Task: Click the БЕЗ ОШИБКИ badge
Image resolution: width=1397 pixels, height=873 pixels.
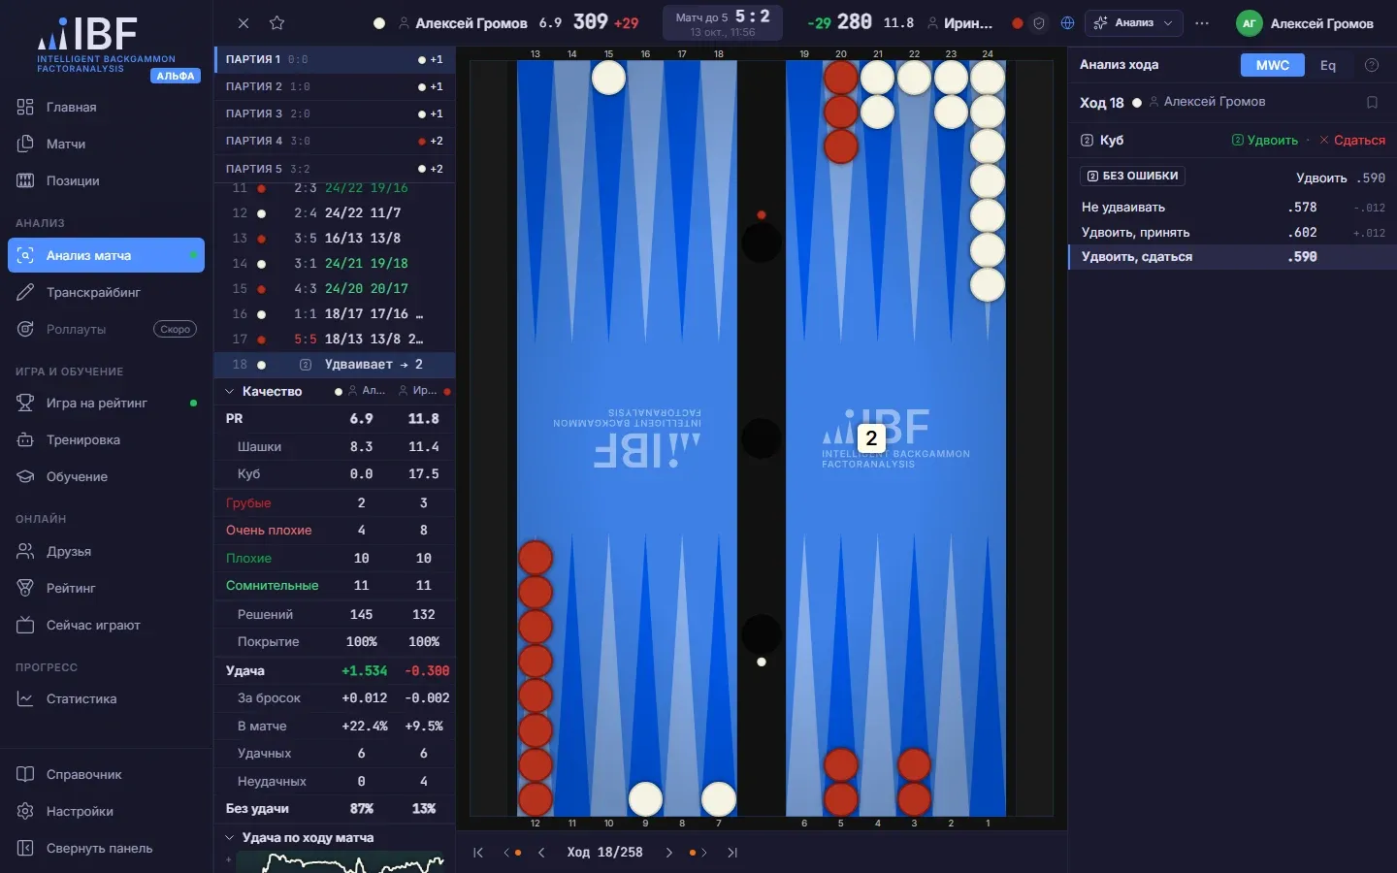Action: pyautogui.click(x=1132, y=176)
